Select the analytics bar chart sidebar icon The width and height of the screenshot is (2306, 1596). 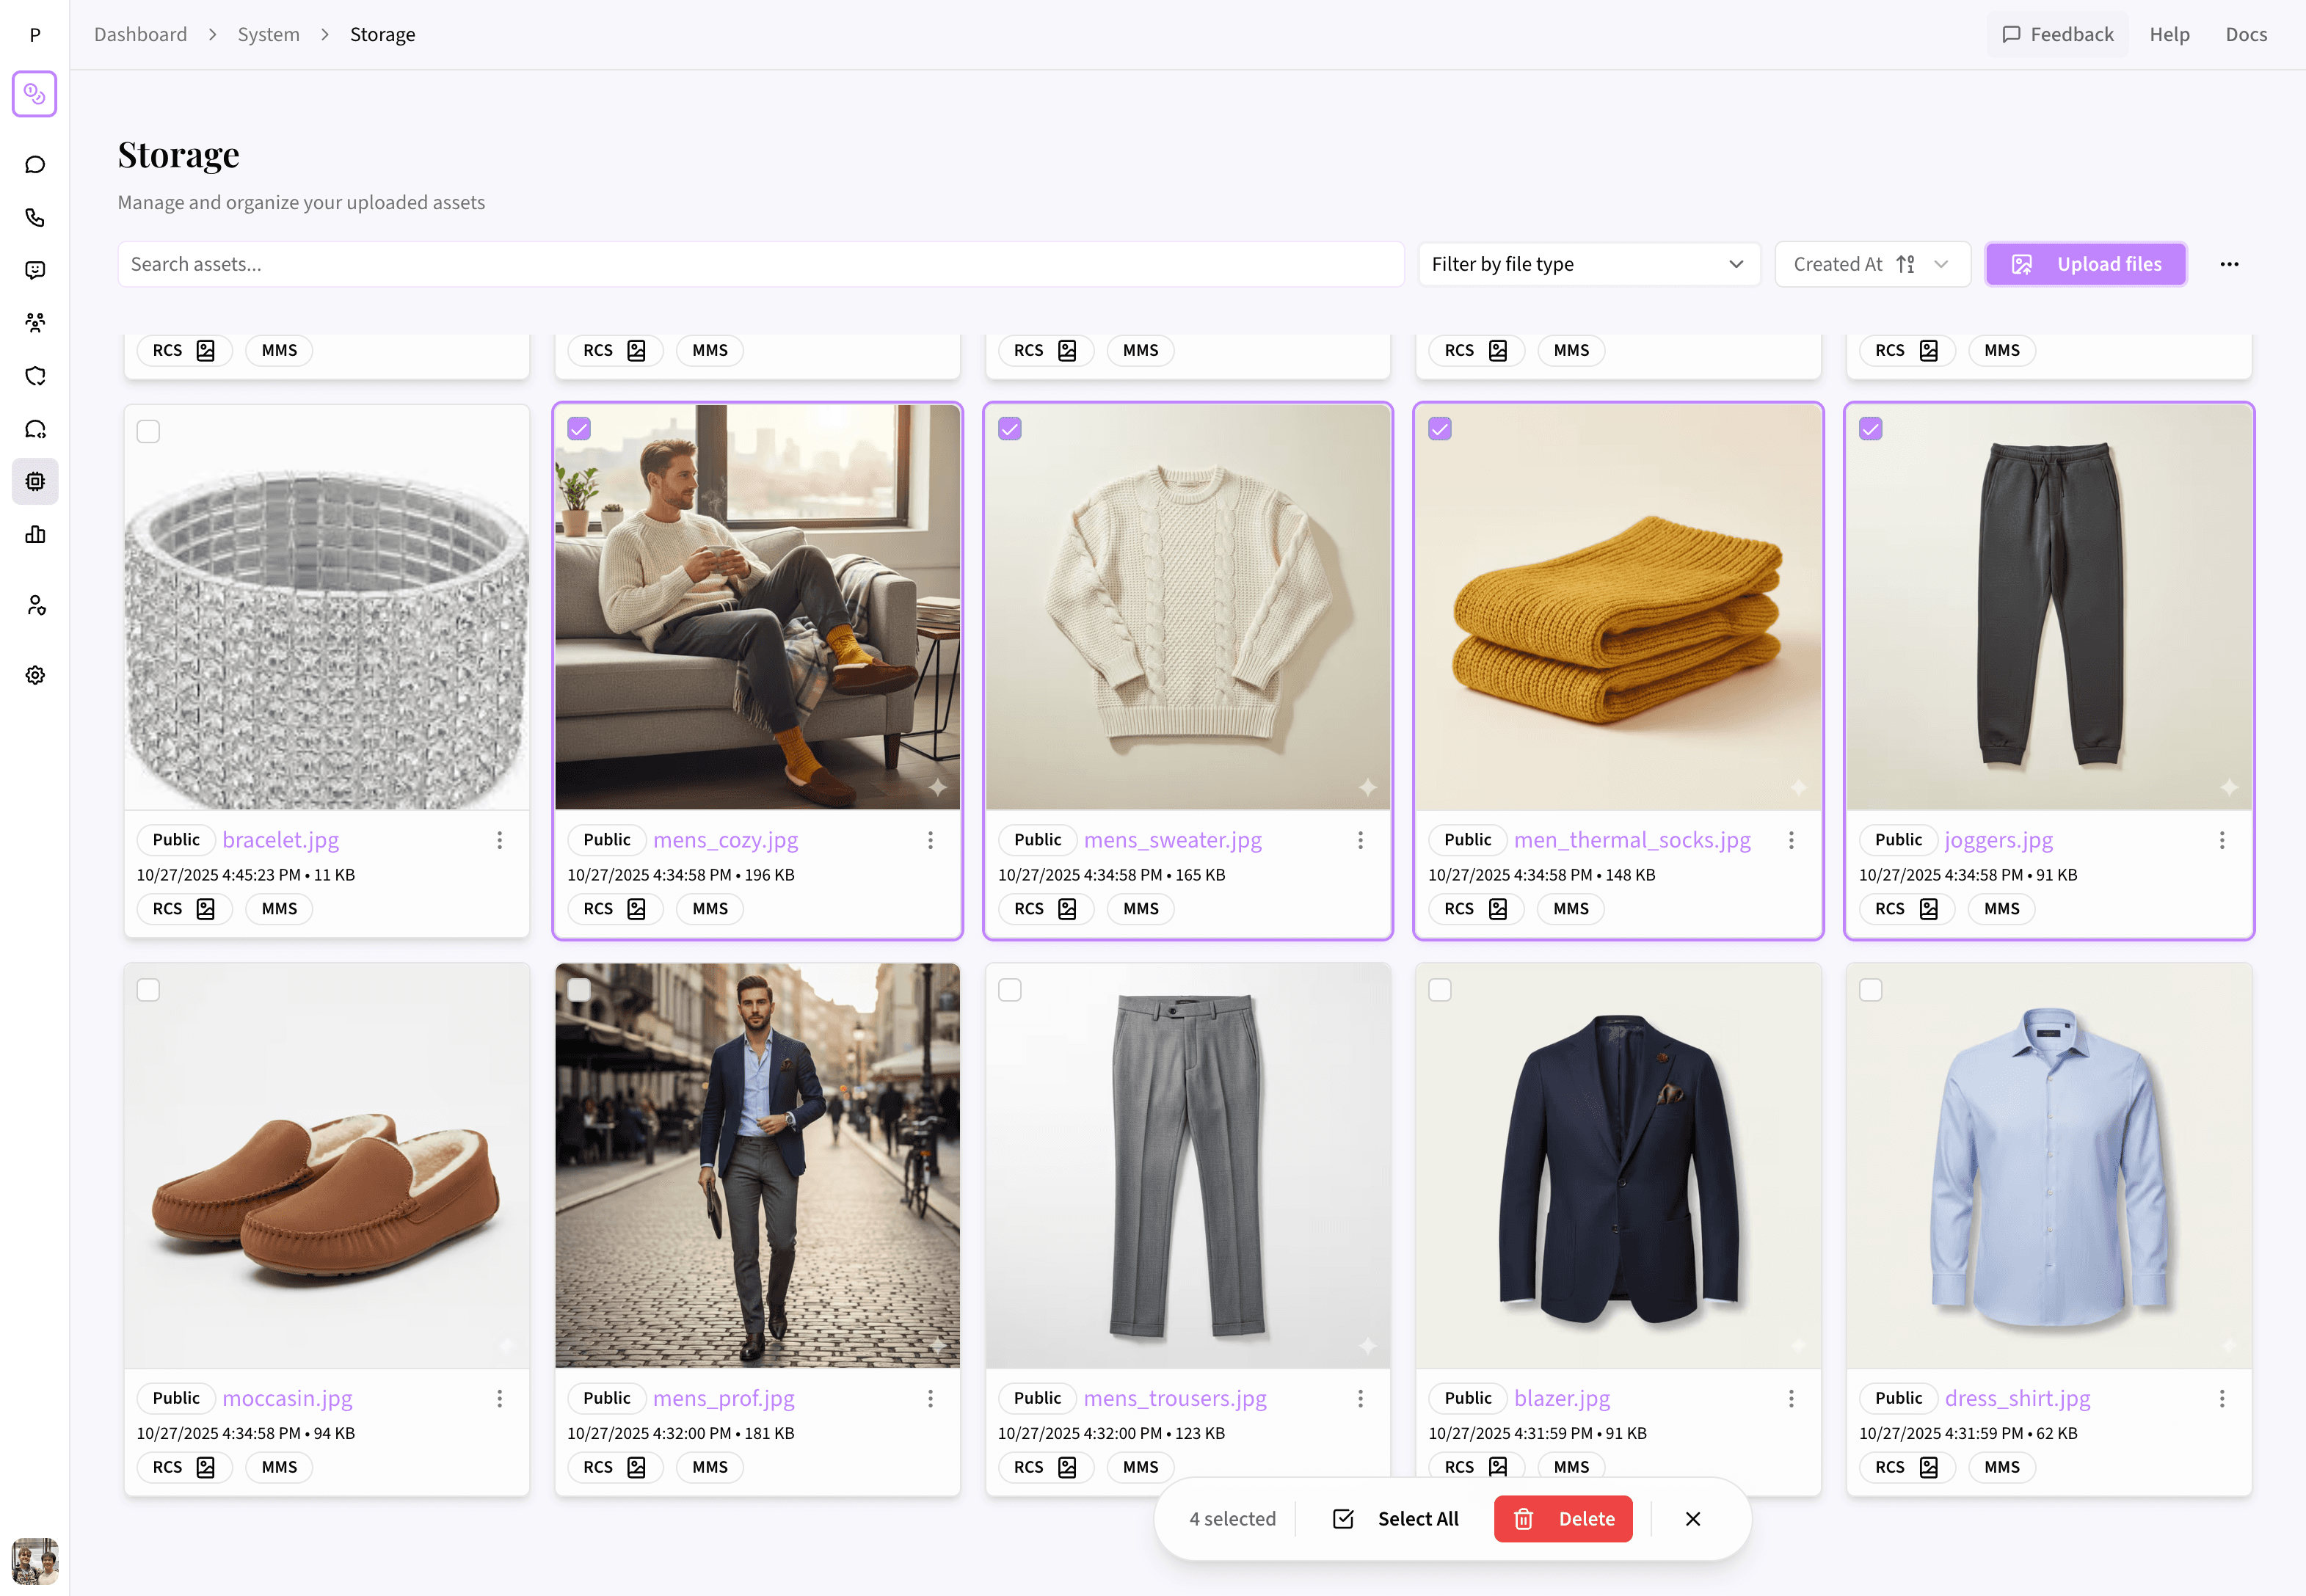coord(35,534)
